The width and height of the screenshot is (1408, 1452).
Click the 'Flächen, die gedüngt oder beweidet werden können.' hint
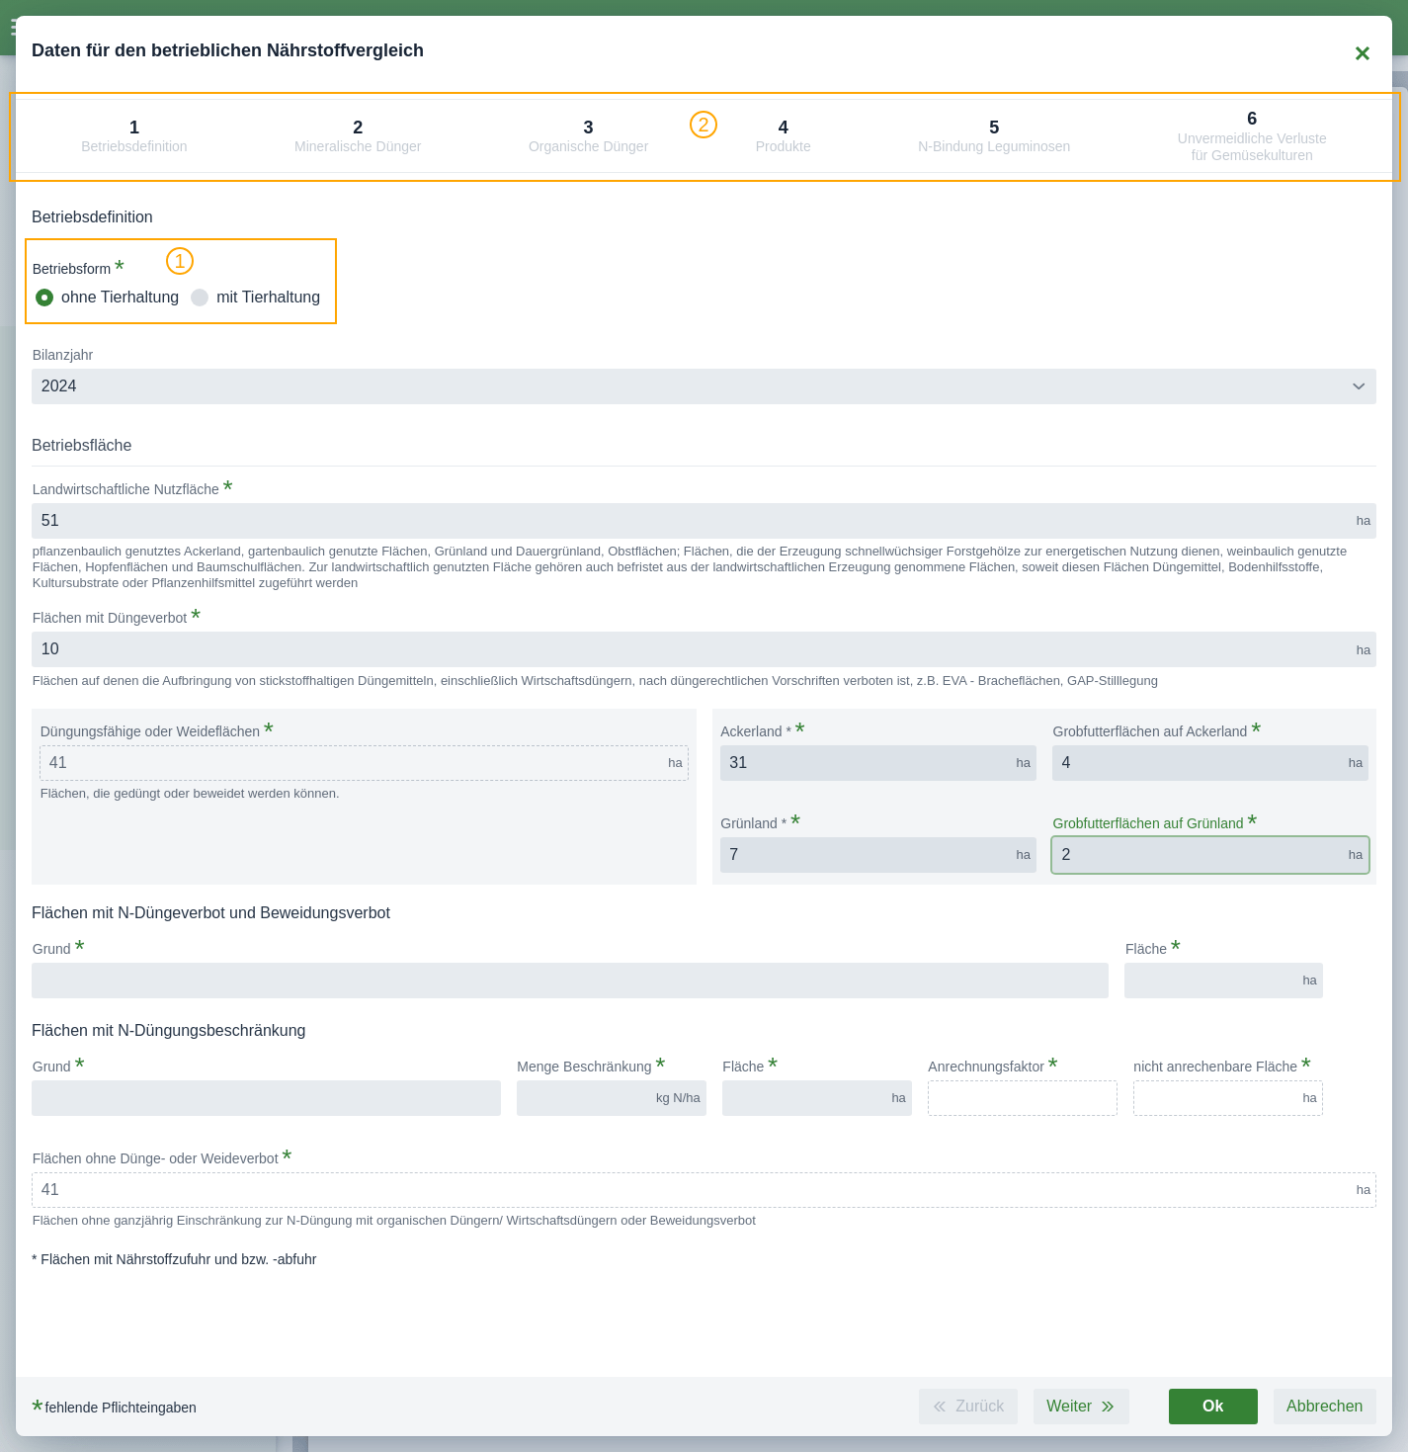190,794
